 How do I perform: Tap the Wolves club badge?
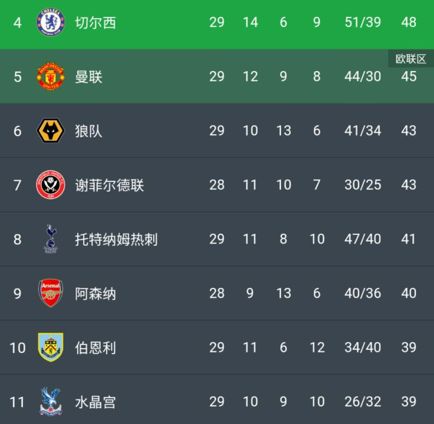(51, 130)
